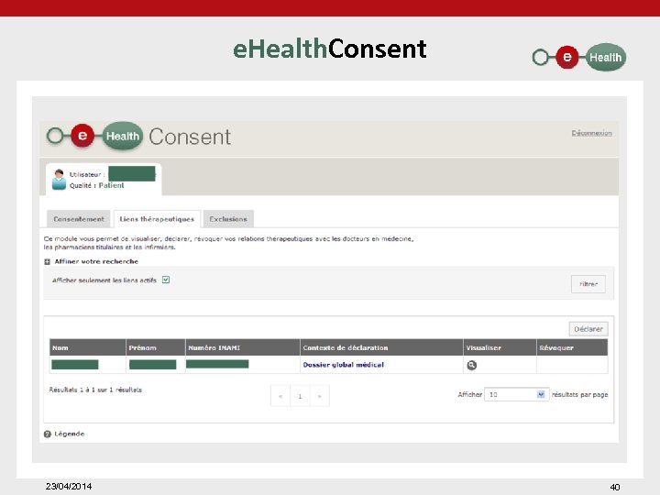The width and height of the screenshot is (660, 495).
Task: Click the eHealth logo at slide top right
Action: coord(579,57)
